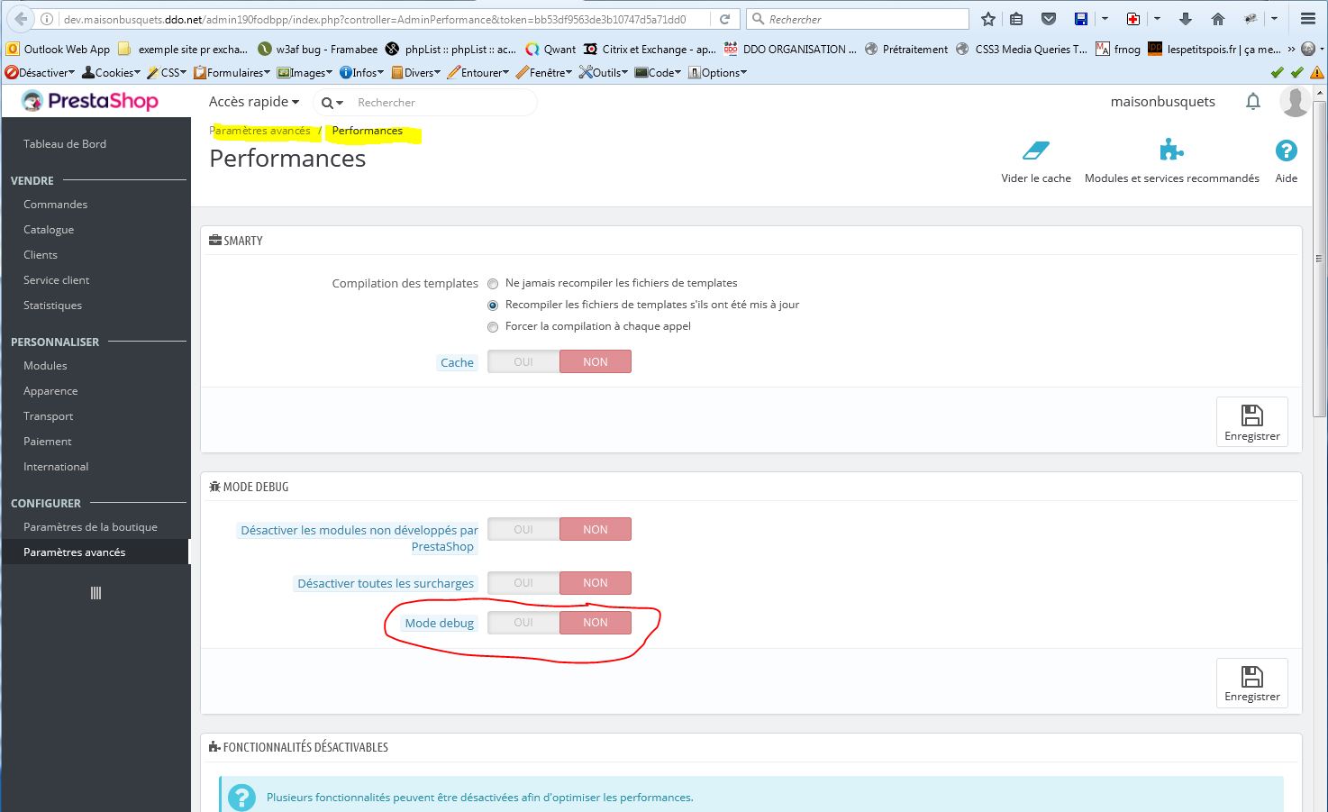
Task: Expand the Accès rapide dropdown
Action: tap(253, 102)
